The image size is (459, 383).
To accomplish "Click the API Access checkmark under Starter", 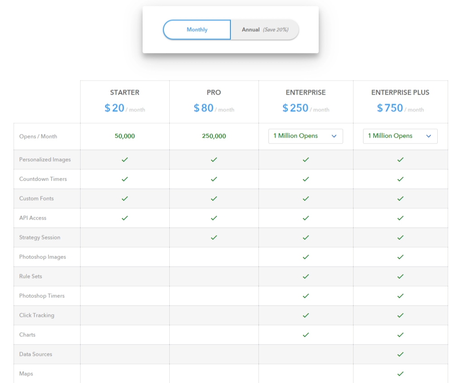I will [124, 218].
